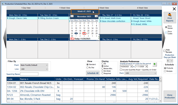
Task: Open the start date picker 10/29/2025
Action: tap(131, 67)
